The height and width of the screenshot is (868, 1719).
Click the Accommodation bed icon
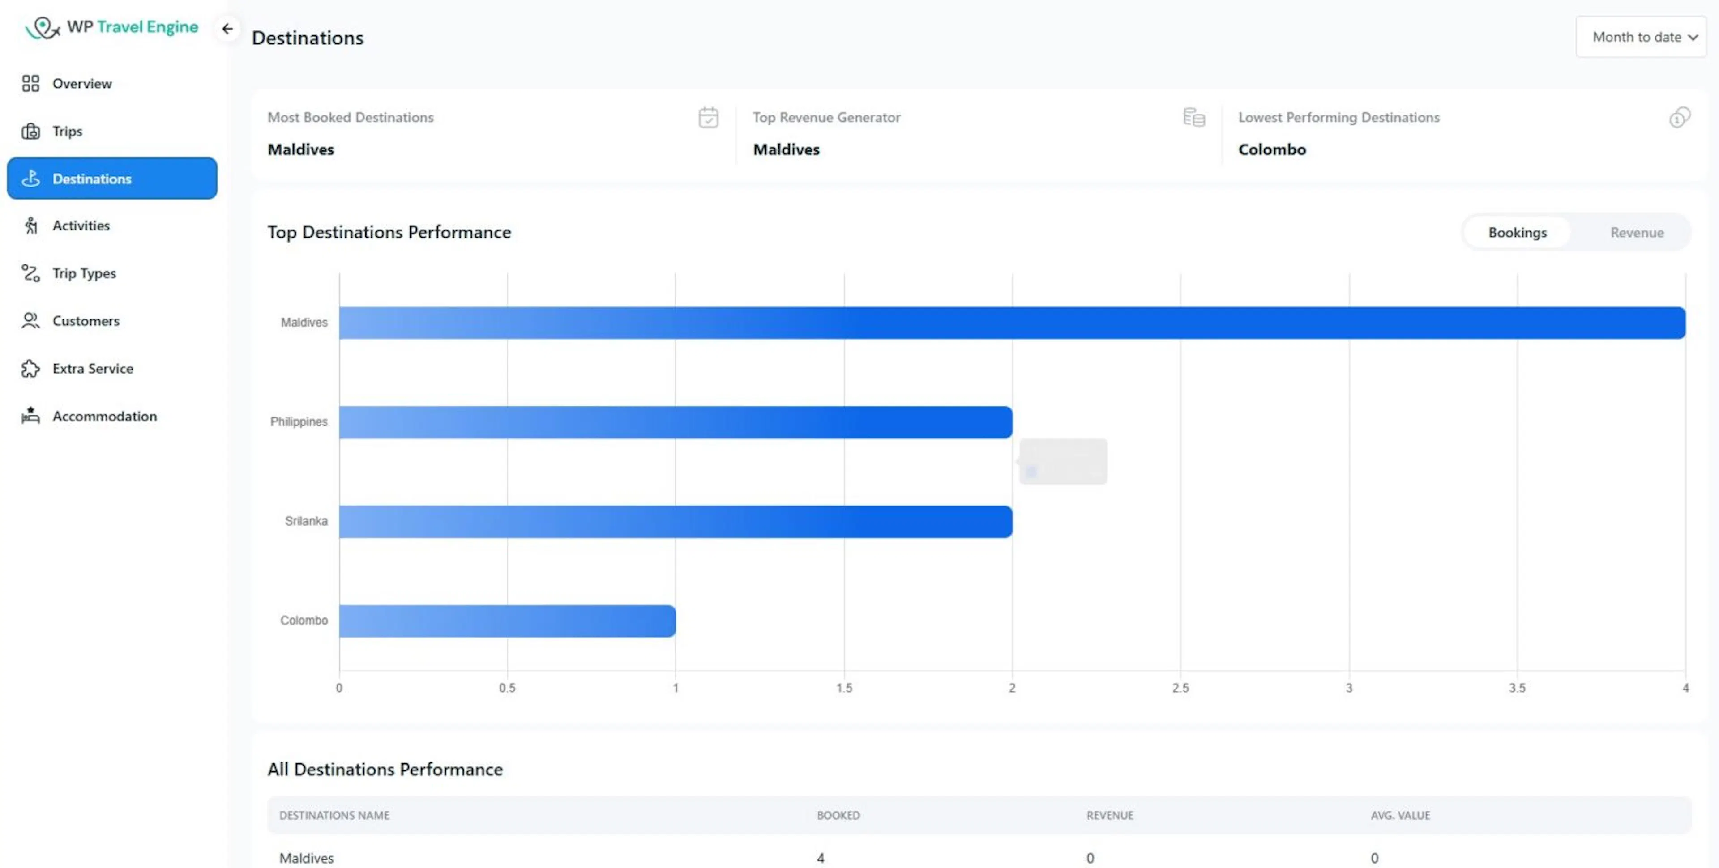pyautogui.click(x=31, y=416)
